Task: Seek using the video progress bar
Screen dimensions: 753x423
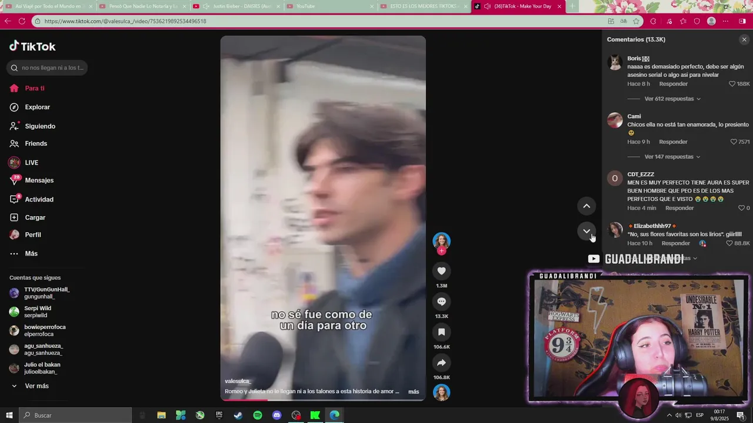Action: pyautogui.click(x=323, y=400)
